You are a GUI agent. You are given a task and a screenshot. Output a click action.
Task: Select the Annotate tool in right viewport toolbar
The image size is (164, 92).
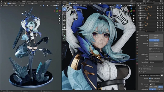tap(64, 32)
